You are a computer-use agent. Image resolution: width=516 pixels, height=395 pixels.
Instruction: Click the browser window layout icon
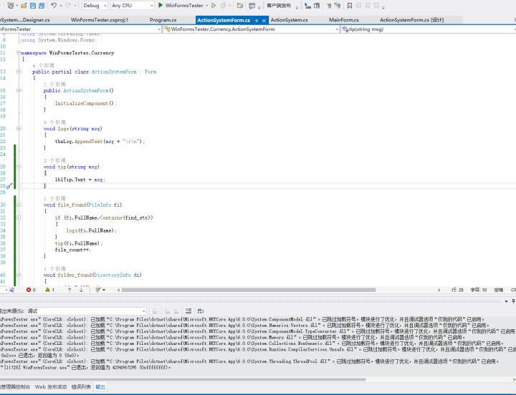(252, 5)
